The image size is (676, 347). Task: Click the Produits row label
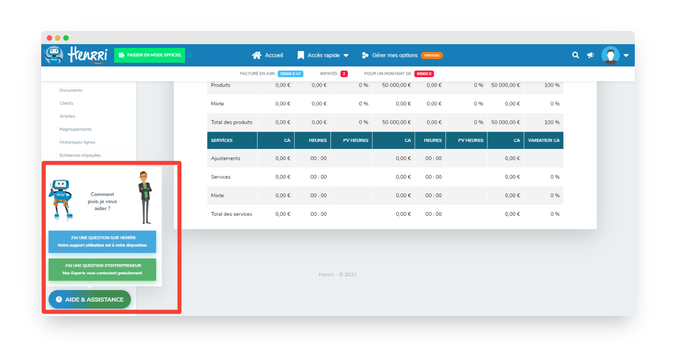[x=221, y=85]
